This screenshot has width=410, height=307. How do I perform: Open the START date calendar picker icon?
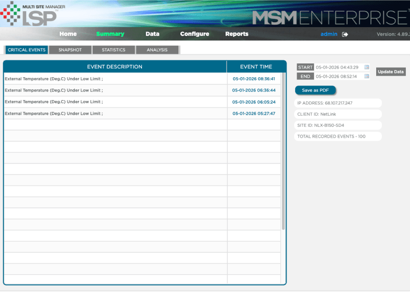point(366,67)
